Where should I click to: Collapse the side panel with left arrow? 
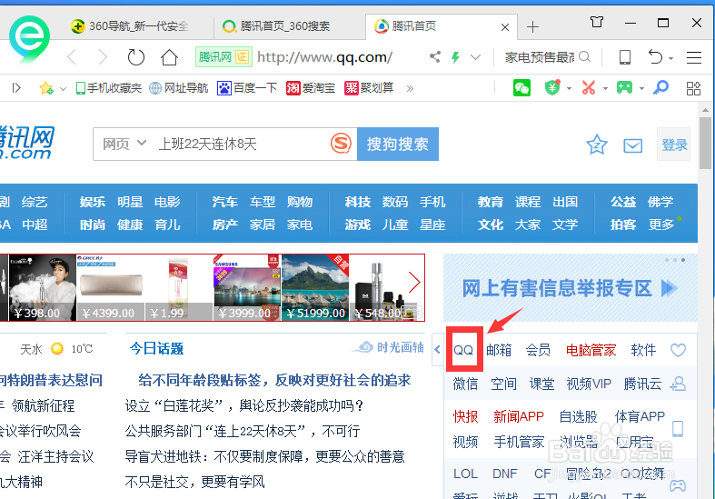click(437, 350)
